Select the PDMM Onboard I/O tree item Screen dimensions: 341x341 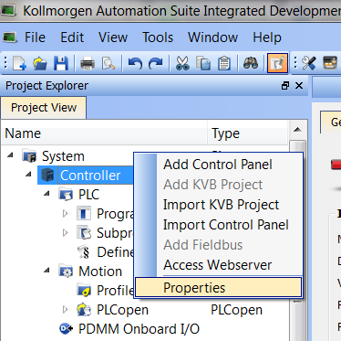pyautogui.click(x=139, y=329)
